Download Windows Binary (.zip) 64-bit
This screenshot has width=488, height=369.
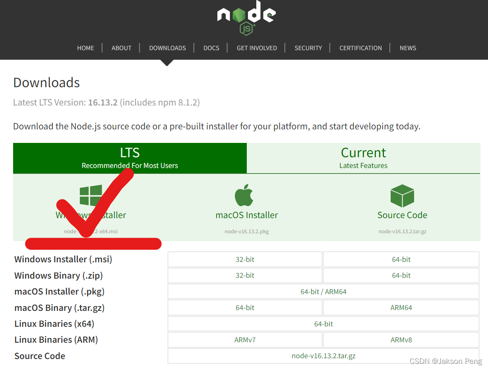(401, 275)
